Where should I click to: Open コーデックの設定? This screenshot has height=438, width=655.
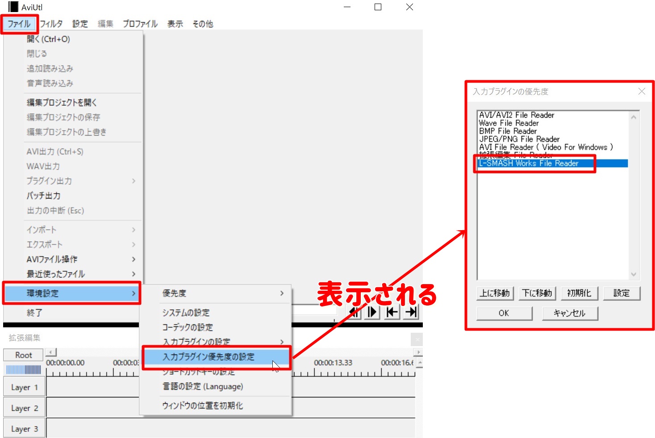216,327
